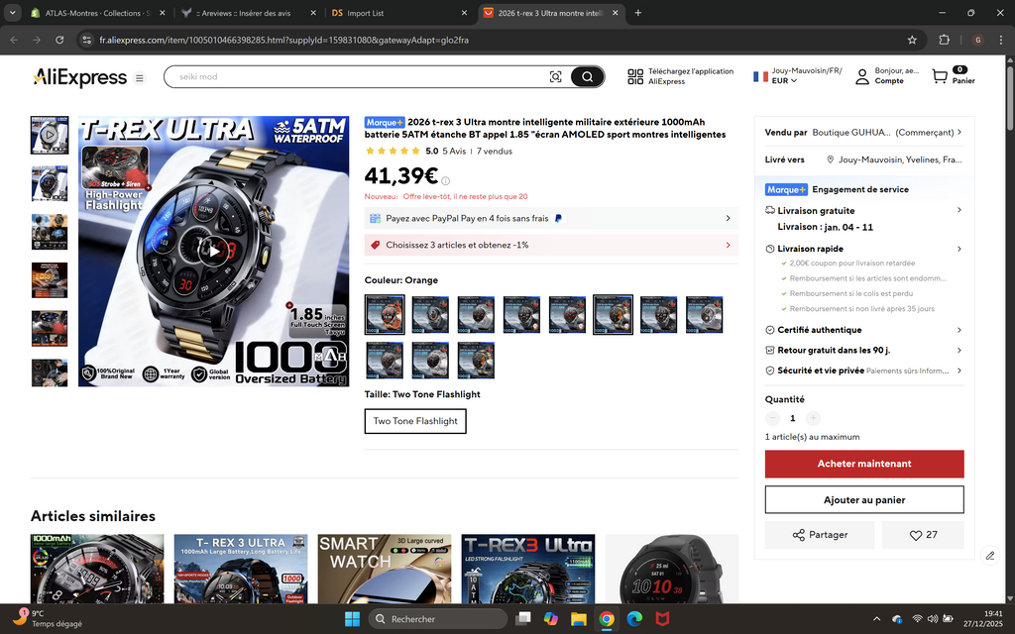
Task: Select the sixth highlighted color variant
Action: (x=613, y=315)
